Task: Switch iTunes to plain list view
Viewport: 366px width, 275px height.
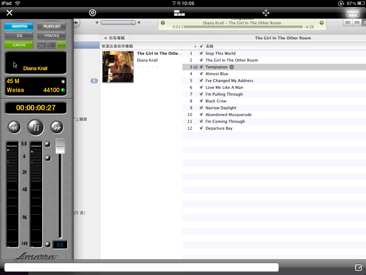Action: (347, 23)
